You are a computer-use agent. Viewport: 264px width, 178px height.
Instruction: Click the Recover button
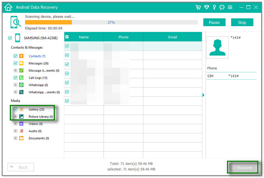tap(242, 167)
